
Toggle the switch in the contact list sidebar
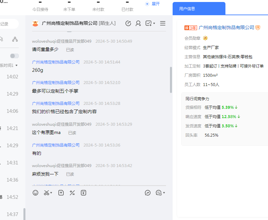pyautogui.click(x=15, y=56)
